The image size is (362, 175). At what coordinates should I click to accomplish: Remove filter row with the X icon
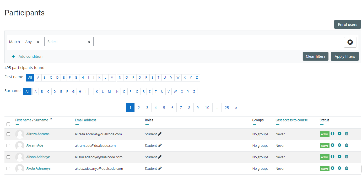coord(350,42)
